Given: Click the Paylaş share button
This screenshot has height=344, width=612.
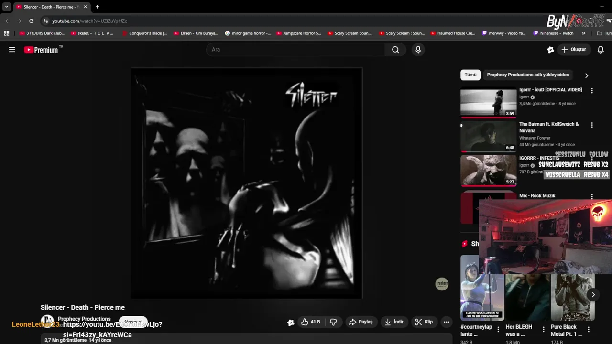Looking at the screenshot, I should [361, 322].
